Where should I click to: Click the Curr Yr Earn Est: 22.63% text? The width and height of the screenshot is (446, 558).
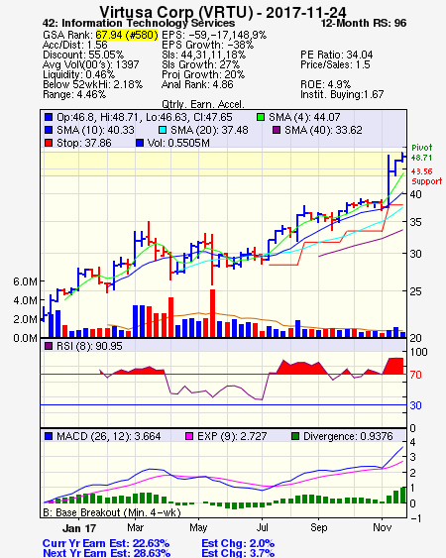(106, 544)
